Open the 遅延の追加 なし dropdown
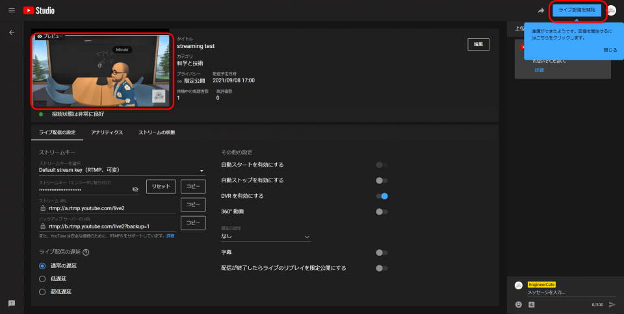 pos(266,237)
